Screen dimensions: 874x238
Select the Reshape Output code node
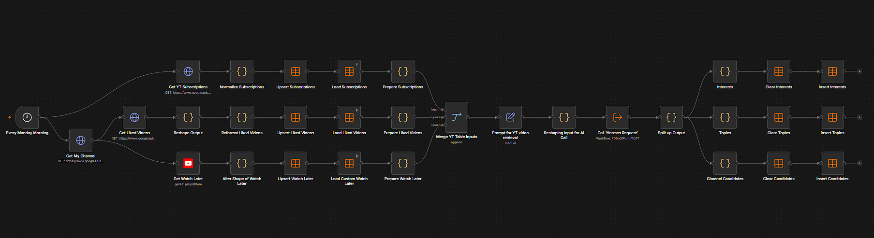click(x=188, y=117)
